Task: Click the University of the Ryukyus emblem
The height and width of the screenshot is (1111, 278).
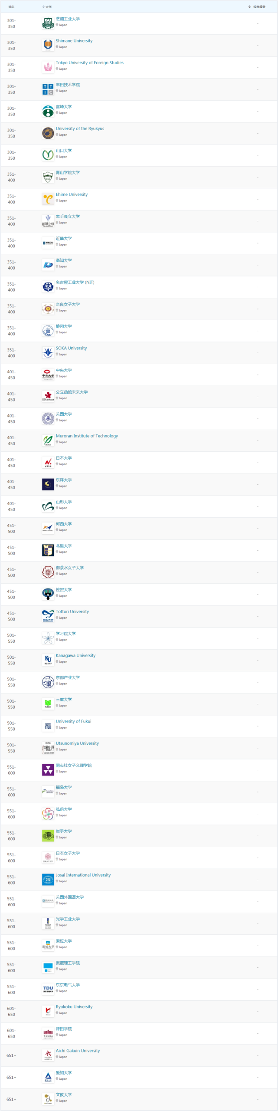Action: [48, 133]
